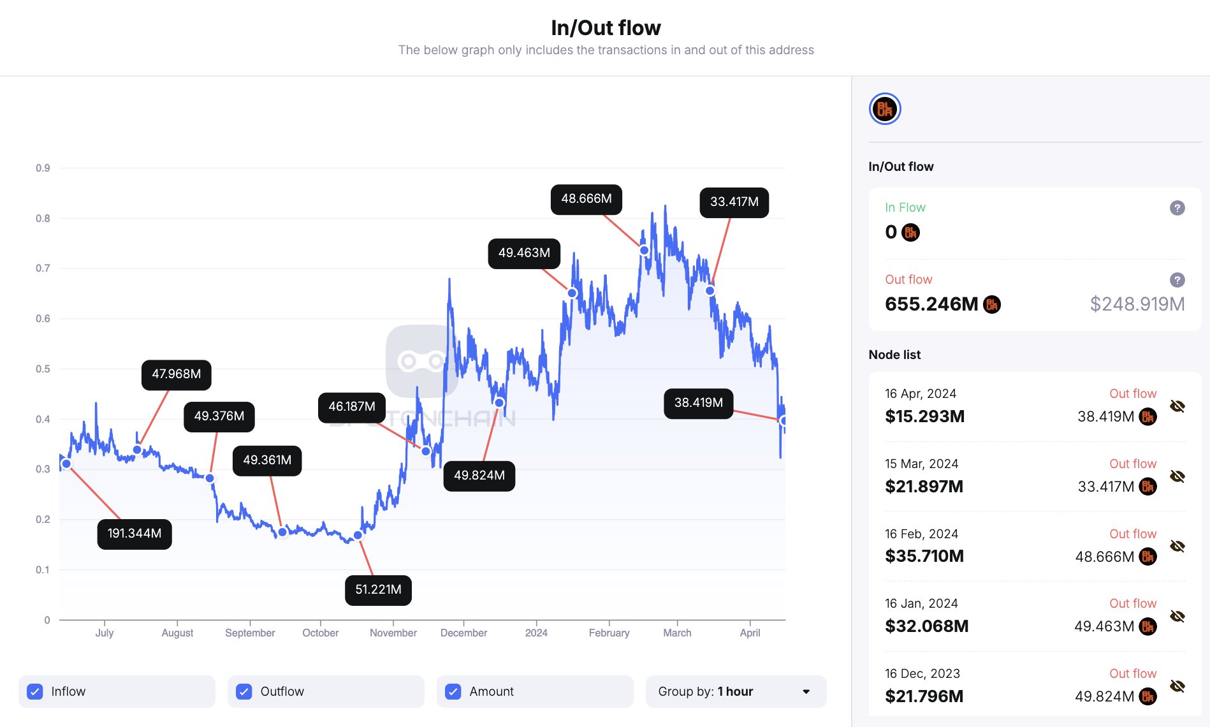Uncheck the Outflow checkbox
This screenshot has width=1210, height=727.
pyautogui.click(x=244, y=691)
